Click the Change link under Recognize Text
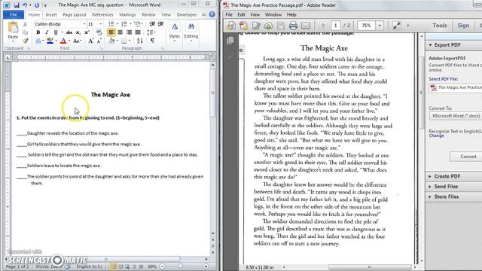Viewport: 482px width, 271px height. tap(436, 135)
